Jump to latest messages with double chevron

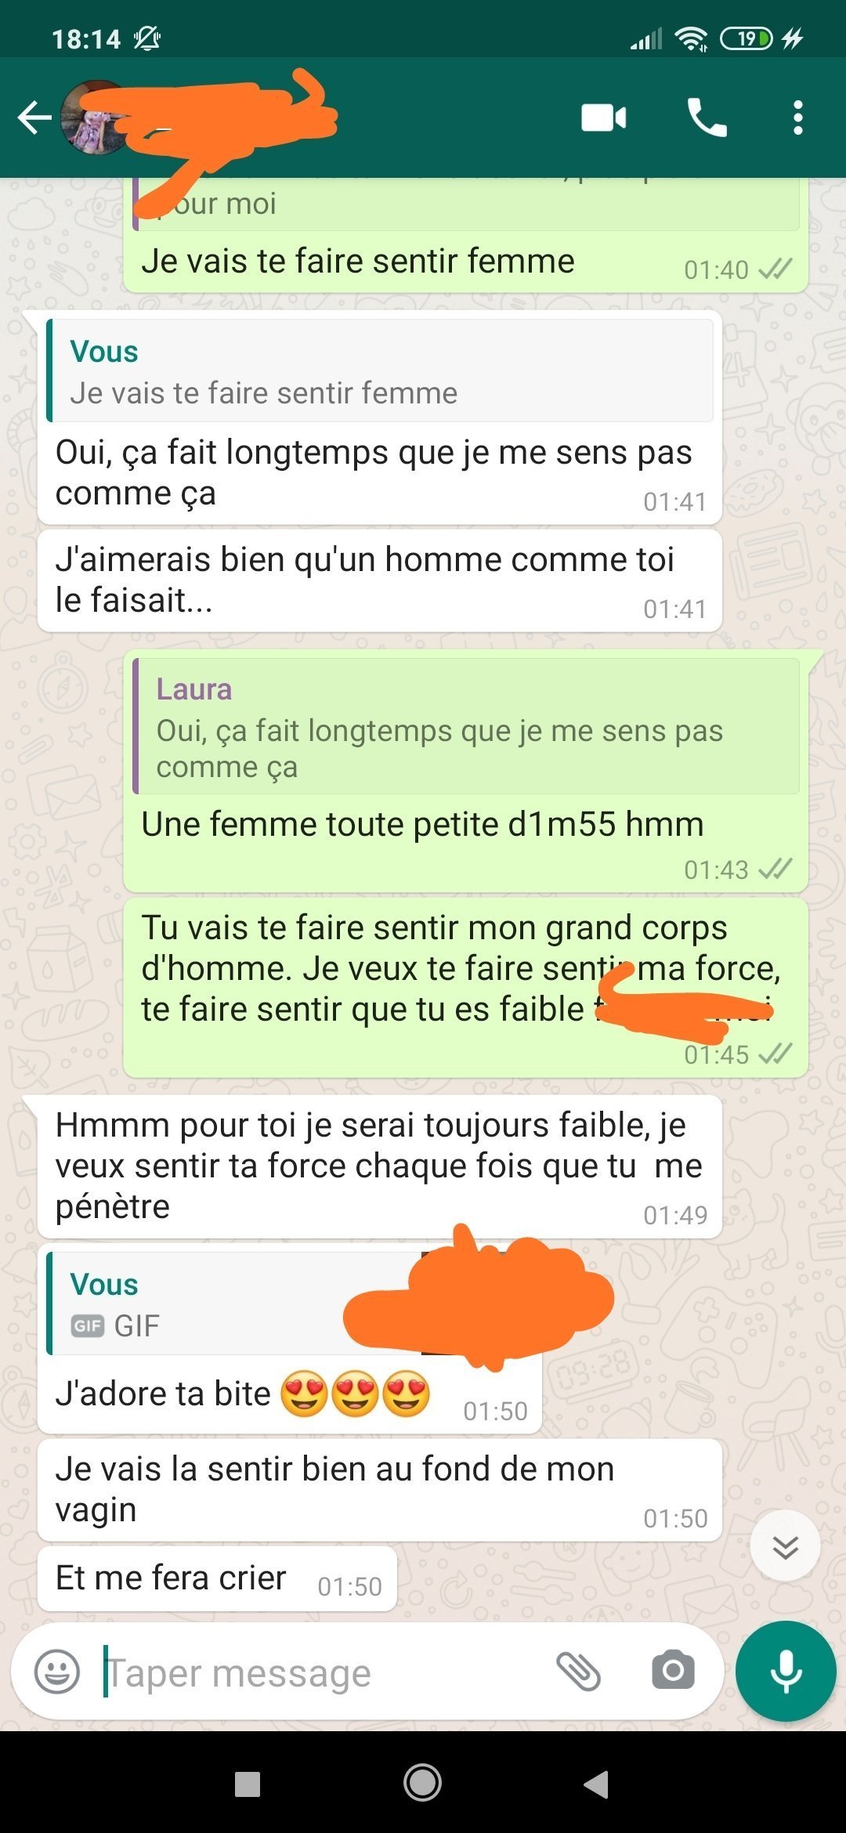tap(785, 1546)
